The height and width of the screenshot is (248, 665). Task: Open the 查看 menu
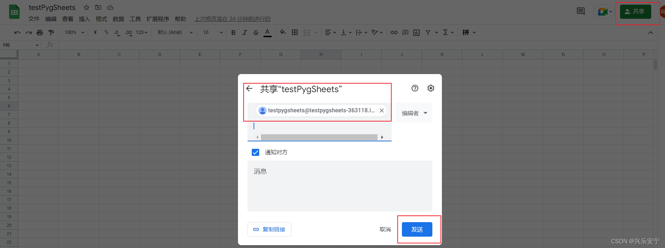68,19
